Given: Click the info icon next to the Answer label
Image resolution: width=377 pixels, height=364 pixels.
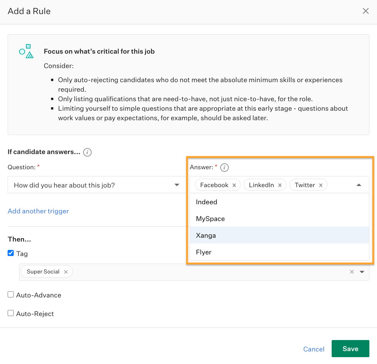Looking at the screenshot, I should coord(224,167).
